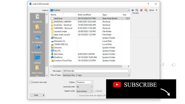Open the Colors Preserve dropdown
Viewport: 185px width, 104px height.
point(84,82)
